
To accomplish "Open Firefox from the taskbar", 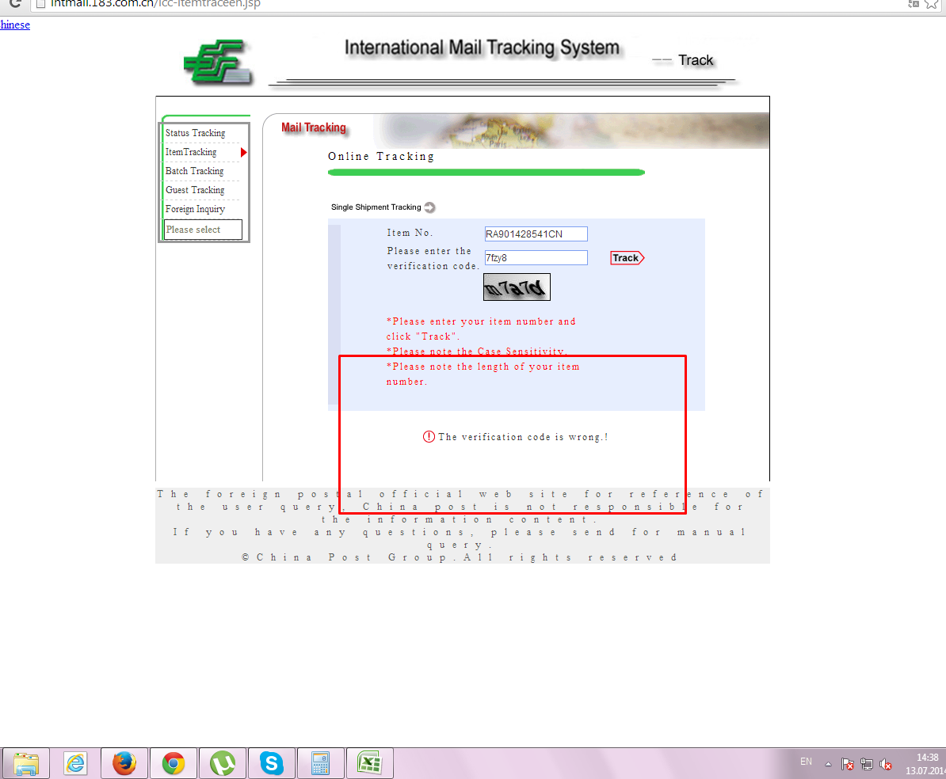I will pyautogui.click(x=124, y=763).
